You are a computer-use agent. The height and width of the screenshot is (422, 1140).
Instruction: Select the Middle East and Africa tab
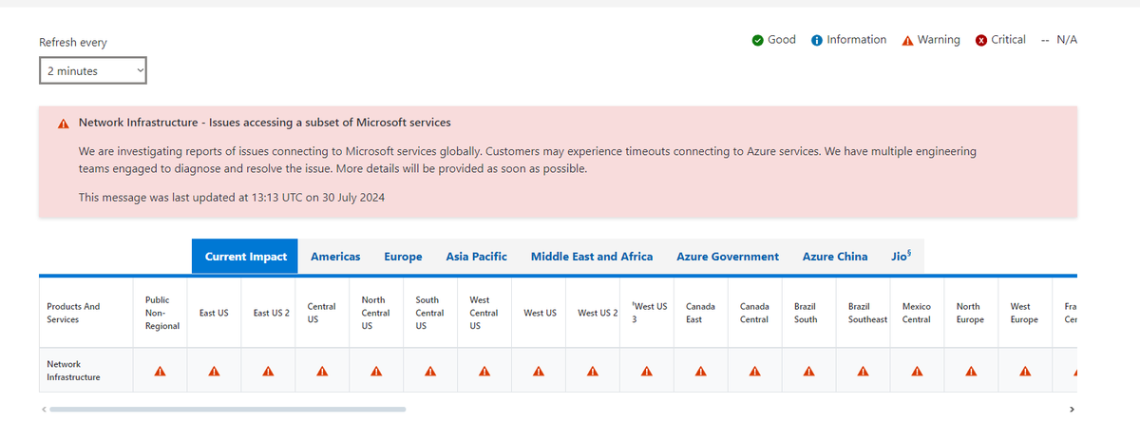coord(592,257)
